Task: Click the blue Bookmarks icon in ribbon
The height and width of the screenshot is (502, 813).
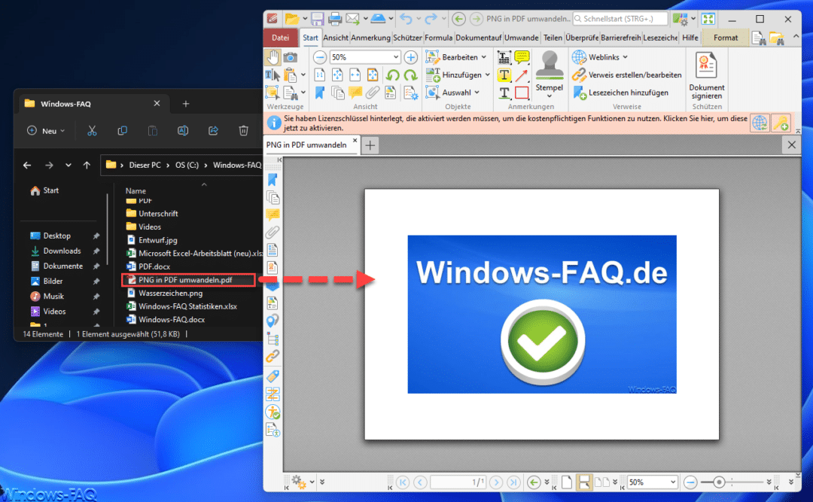Action: pyautogui.click(x=320, y=93)
